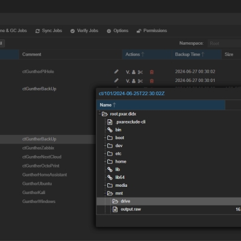Expand the etc folder

pos(105,154)
